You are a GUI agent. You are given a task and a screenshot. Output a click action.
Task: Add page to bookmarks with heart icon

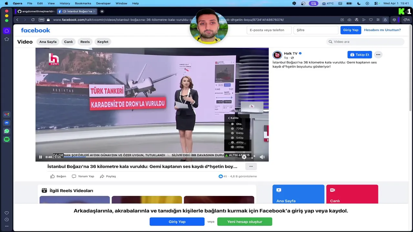click(371, 20)
